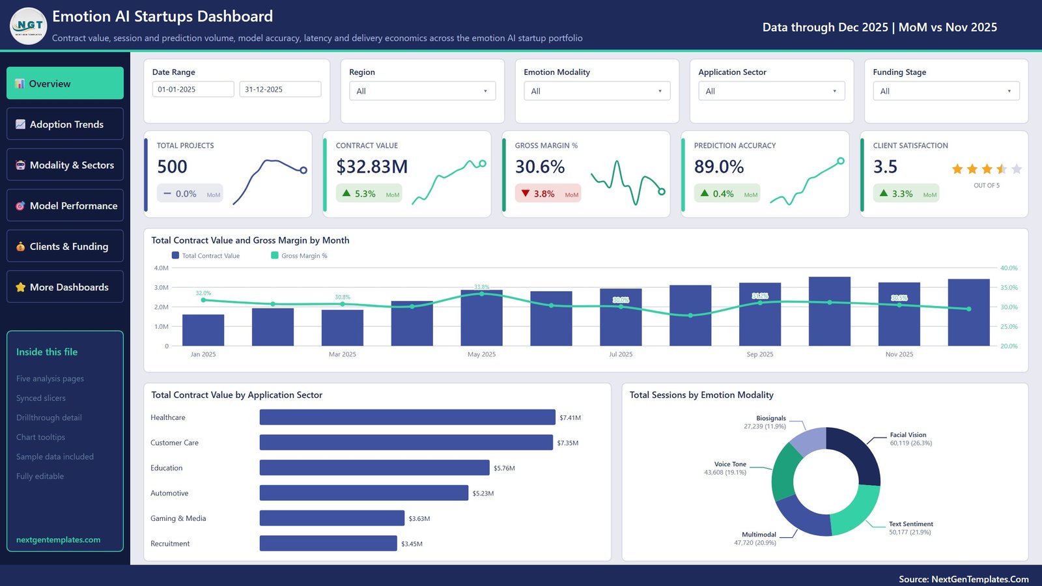
Task: Click the $7.41M Healthcare value label
Action: pos(570,418)
